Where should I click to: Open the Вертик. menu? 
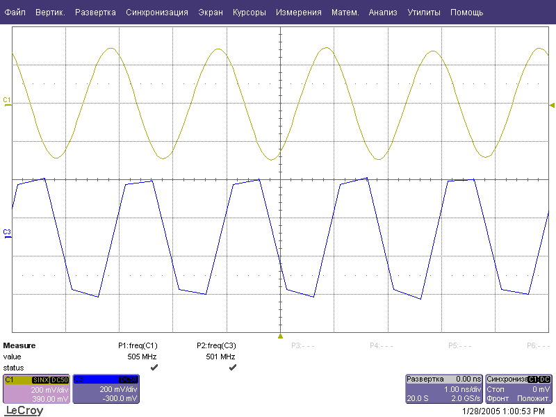click(50, 13)
